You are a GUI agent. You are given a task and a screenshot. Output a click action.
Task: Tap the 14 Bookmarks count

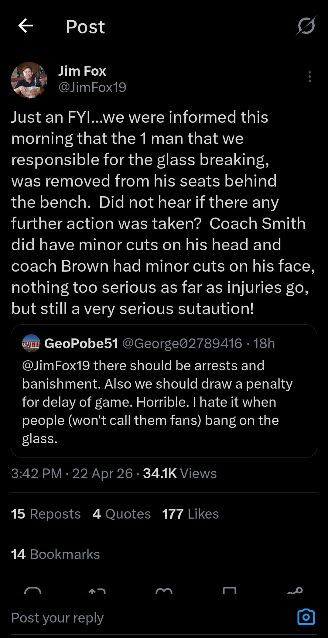coord(56,554)
